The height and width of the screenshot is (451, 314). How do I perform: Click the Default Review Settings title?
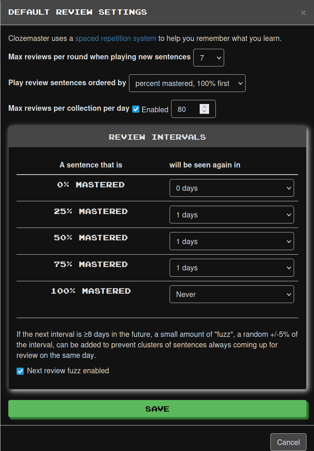77,12
